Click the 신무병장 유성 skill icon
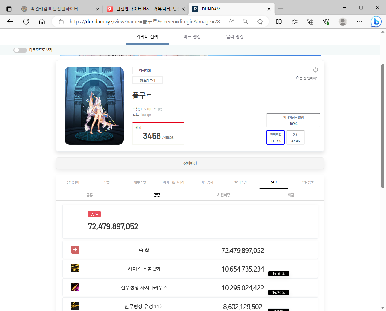 [75, 306]
